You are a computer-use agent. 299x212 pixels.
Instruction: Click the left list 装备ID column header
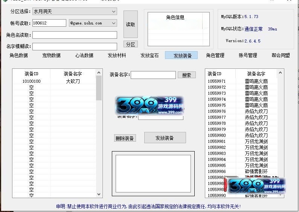pyautogui.click(x=32, y=74)
